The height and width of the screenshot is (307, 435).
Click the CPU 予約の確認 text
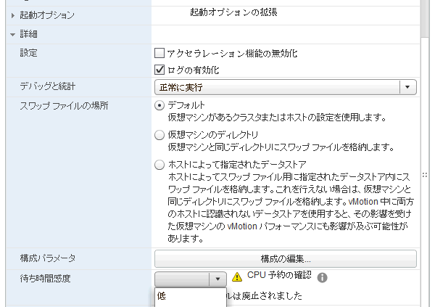point(279,275)
